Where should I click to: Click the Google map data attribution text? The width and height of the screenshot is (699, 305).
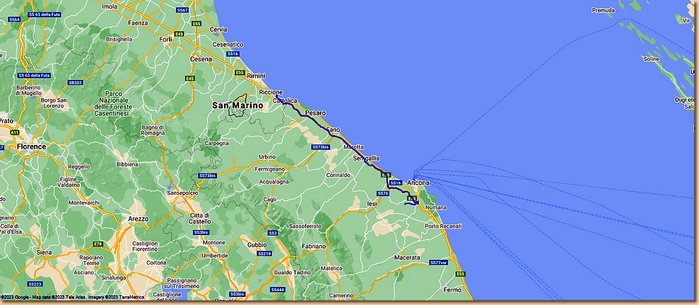tap(72, 297)
